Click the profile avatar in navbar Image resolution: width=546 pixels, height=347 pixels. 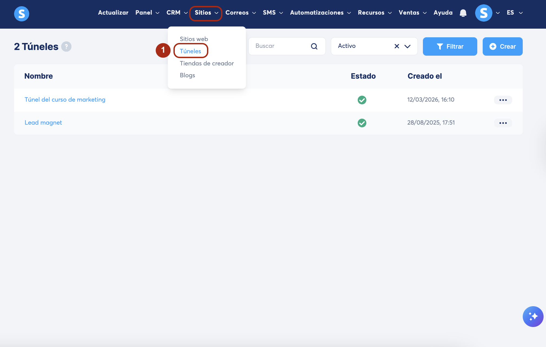click(x=483, y=13)
